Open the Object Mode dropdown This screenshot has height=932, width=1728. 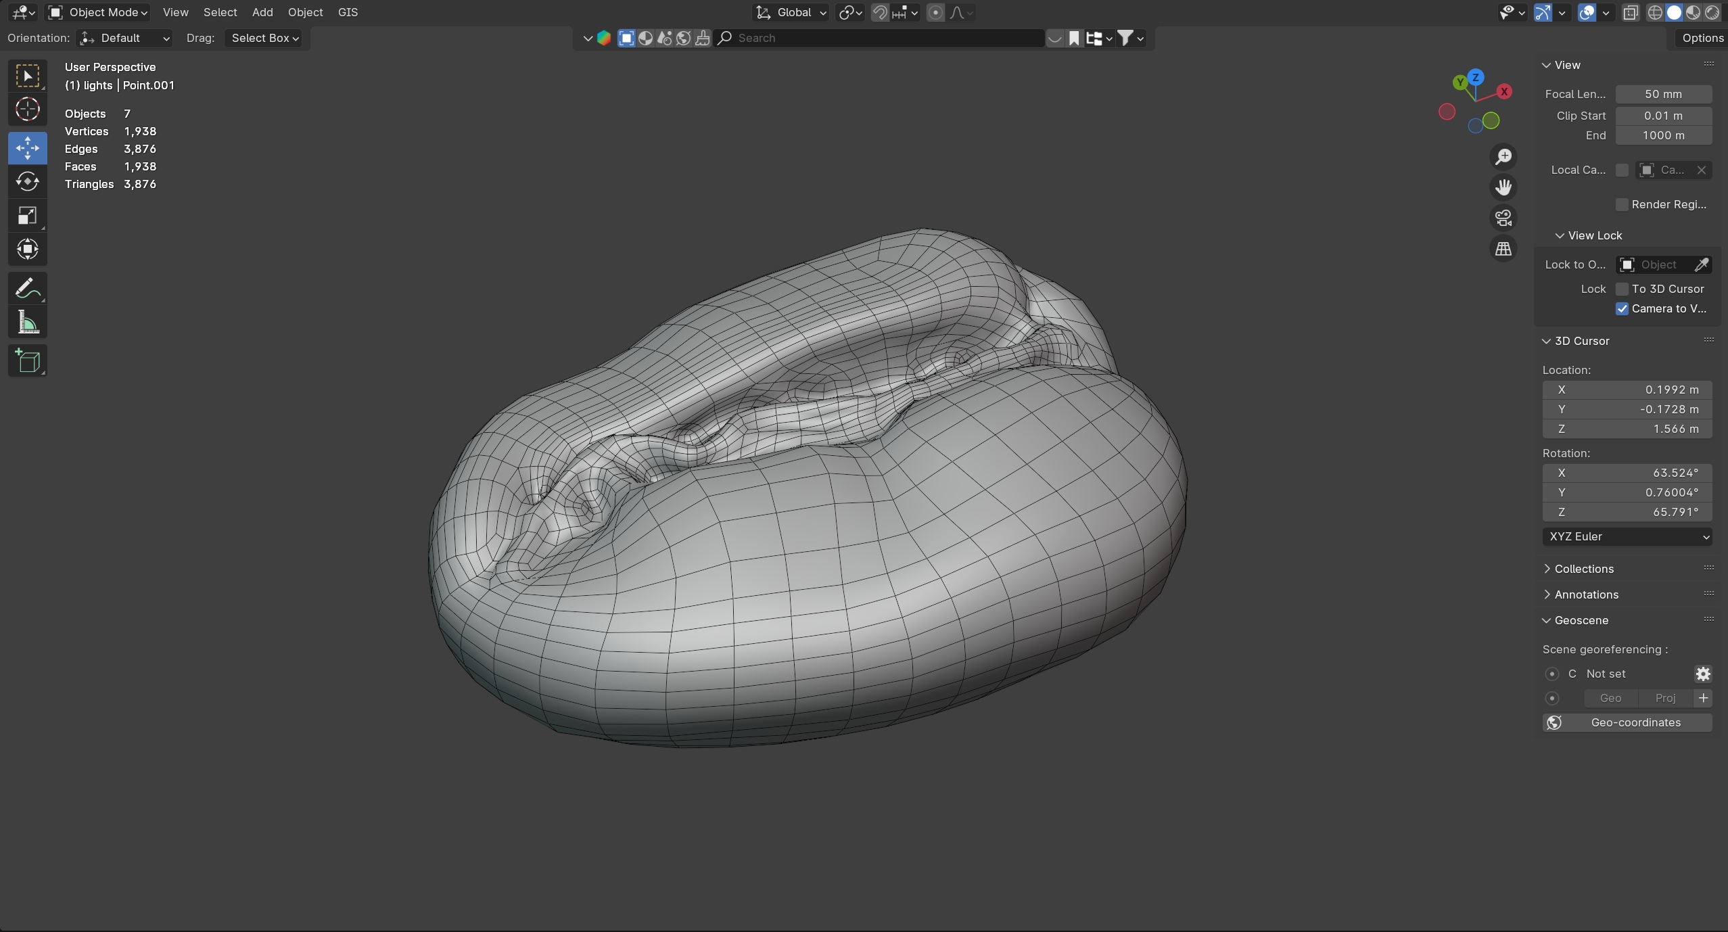(x=99, y=12)
